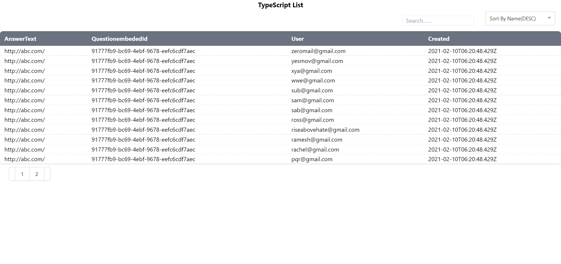Viewport: 561px width, 264px height.
Task: Click the TypeScript List page title
Action: 280,5
